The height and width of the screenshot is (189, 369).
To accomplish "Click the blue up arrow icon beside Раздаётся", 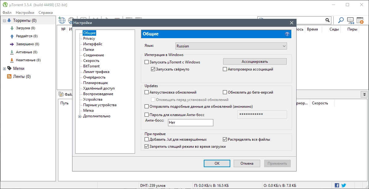I will coord(12,36).
